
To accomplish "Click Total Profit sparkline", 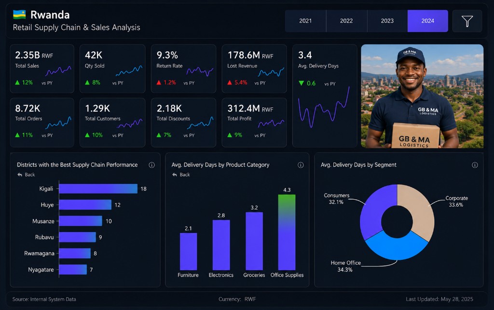I will 271,123.
